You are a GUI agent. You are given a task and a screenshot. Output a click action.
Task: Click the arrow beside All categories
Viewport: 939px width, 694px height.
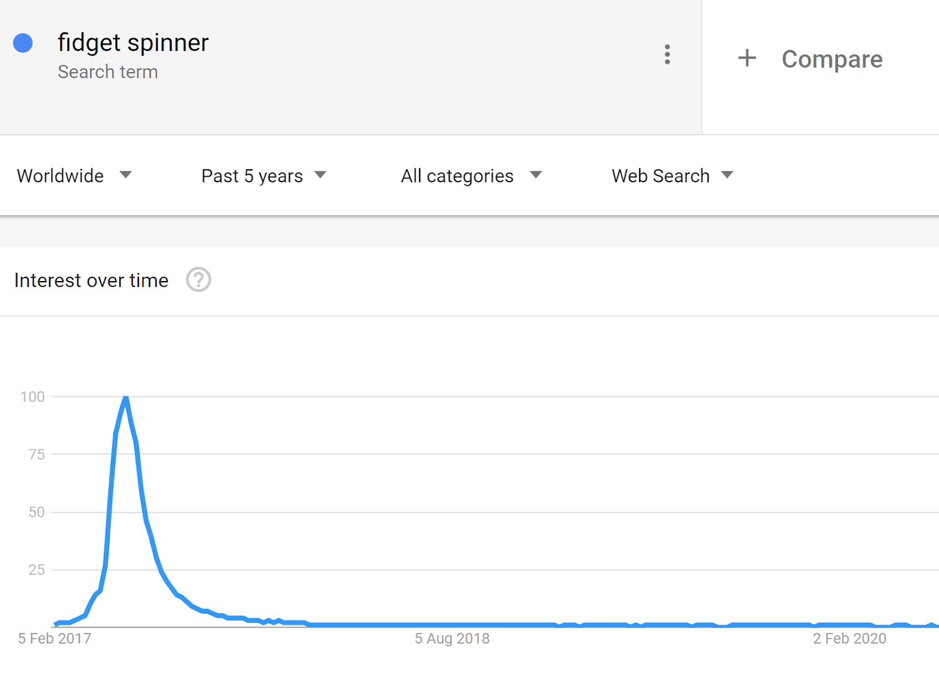click(x=536, y=175)
